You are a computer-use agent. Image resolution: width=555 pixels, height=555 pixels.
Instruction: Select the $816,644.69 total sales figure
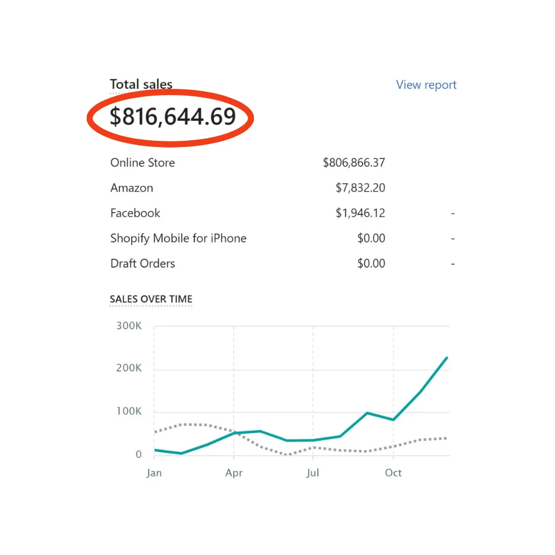(173, 117)
